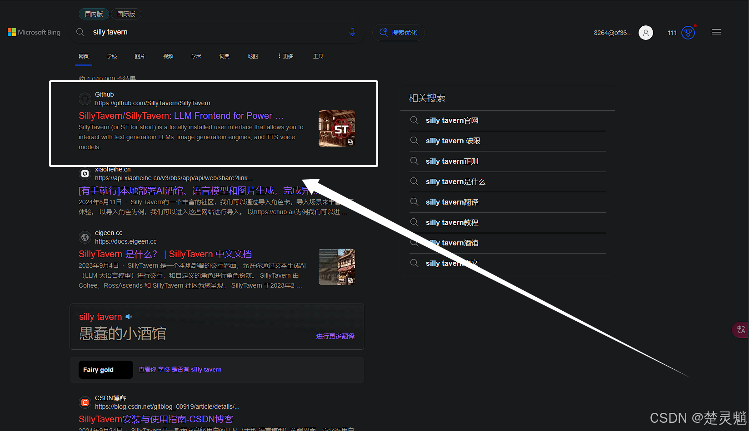
Task: Select the 学术 tab
Action: [196, 56]
